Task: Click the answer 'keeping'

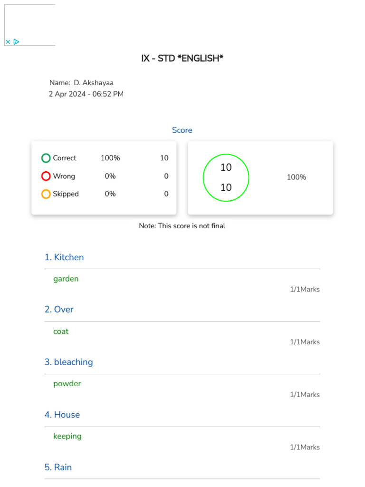Action: tap(67, 436)
